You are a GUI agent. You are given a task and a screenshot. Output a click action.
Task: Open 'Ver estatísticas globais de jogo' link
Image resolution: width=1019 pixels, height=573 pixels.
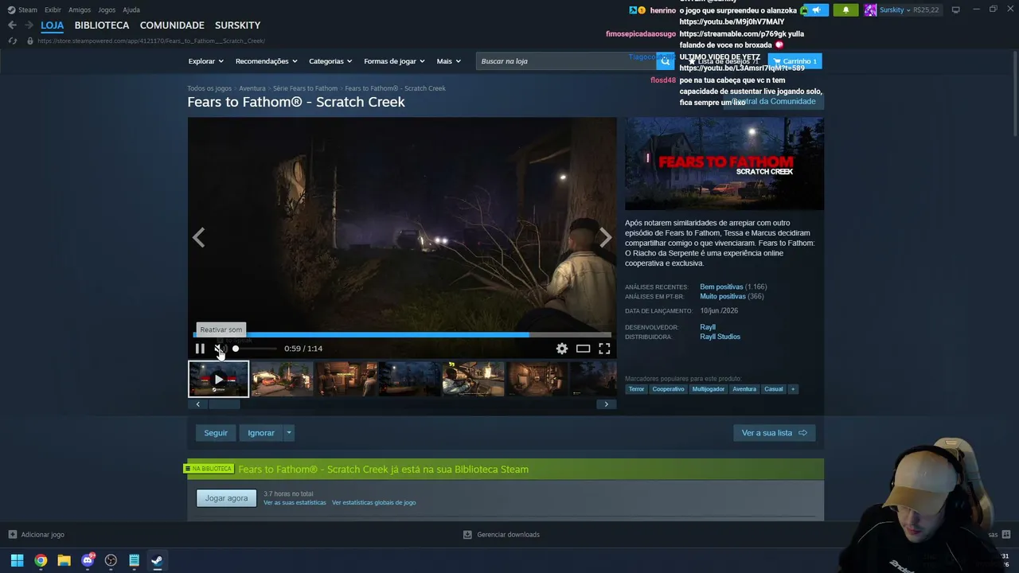pyautogui.click(x=374, y=503)
